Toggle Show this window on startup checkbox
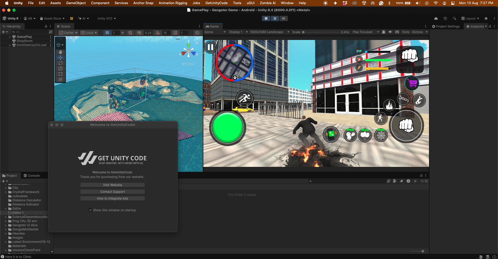Image resolution: width=498 pixels, height=259 pixels. [x=90, y=210]
